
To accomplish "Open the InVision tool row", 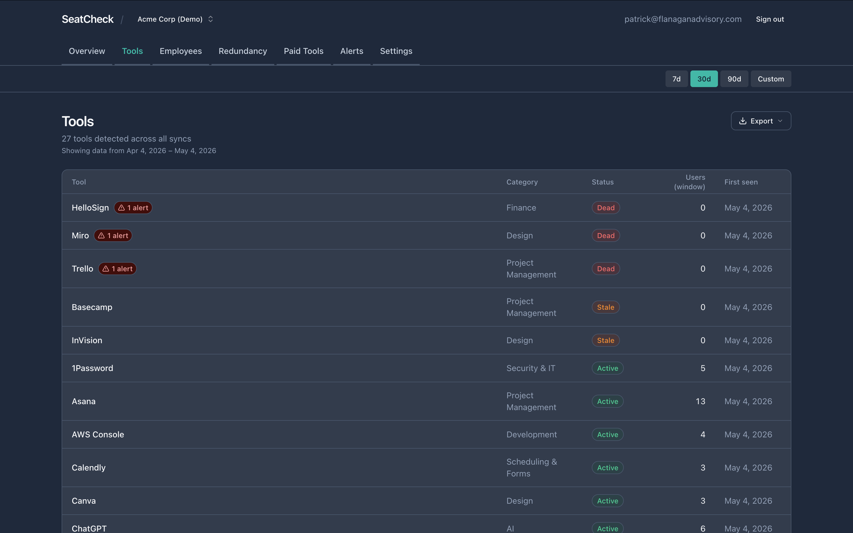I will tap(426, 340).
